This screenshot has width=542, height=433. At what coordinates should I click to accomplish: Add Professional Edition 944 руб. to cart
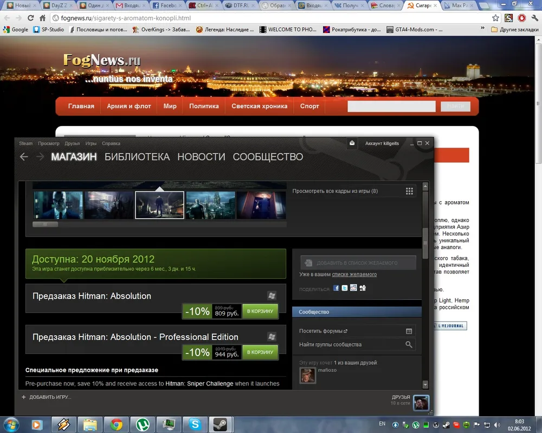(260, 352)
